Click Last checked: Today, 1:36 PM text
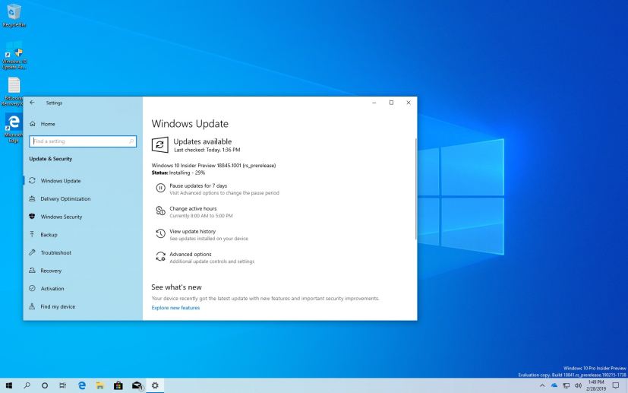Screen dimensions: 628x393 tap(207, 150)
